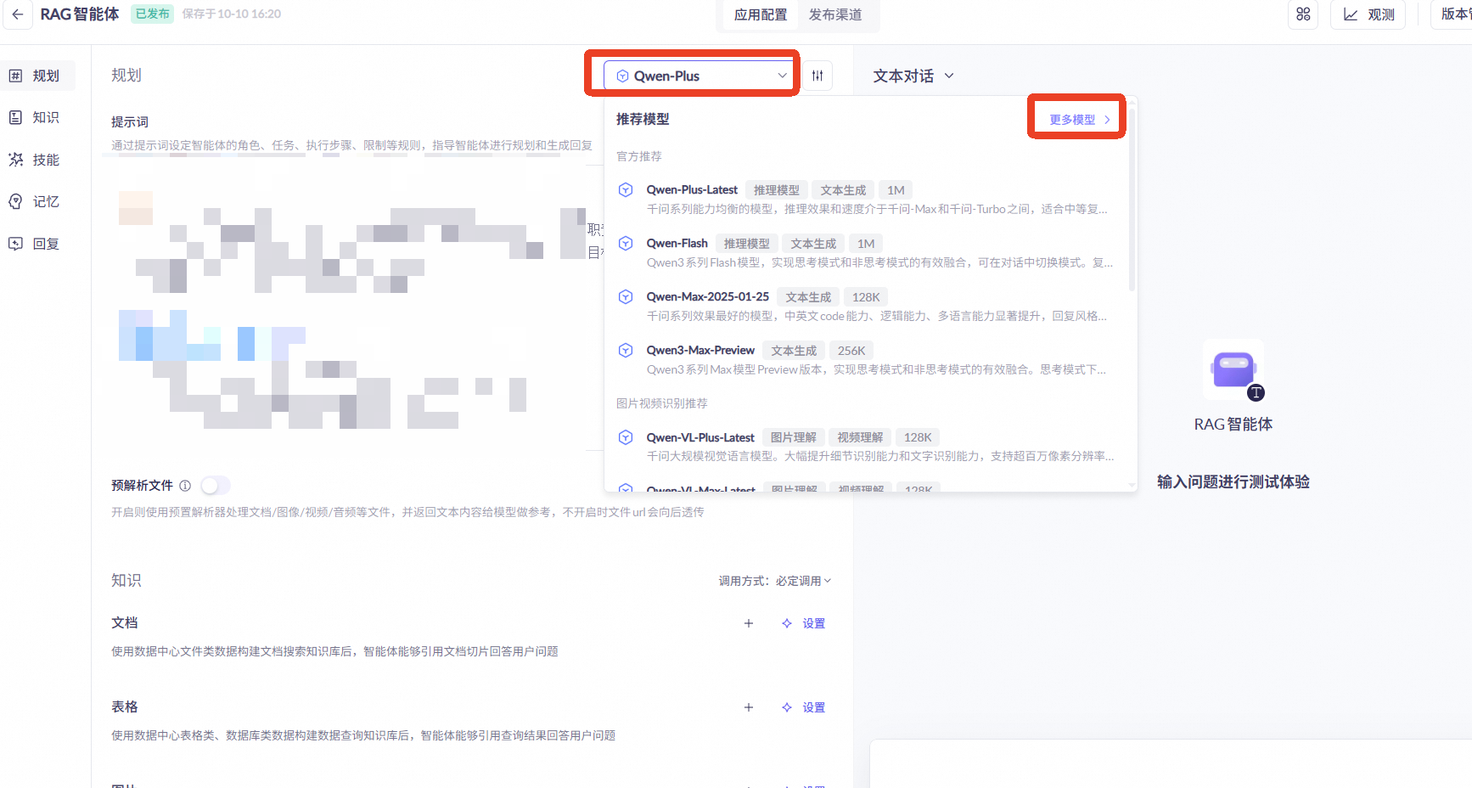Click the 输入问题进行测试体验 text

pyautogui.click(x=1233, y=481)
